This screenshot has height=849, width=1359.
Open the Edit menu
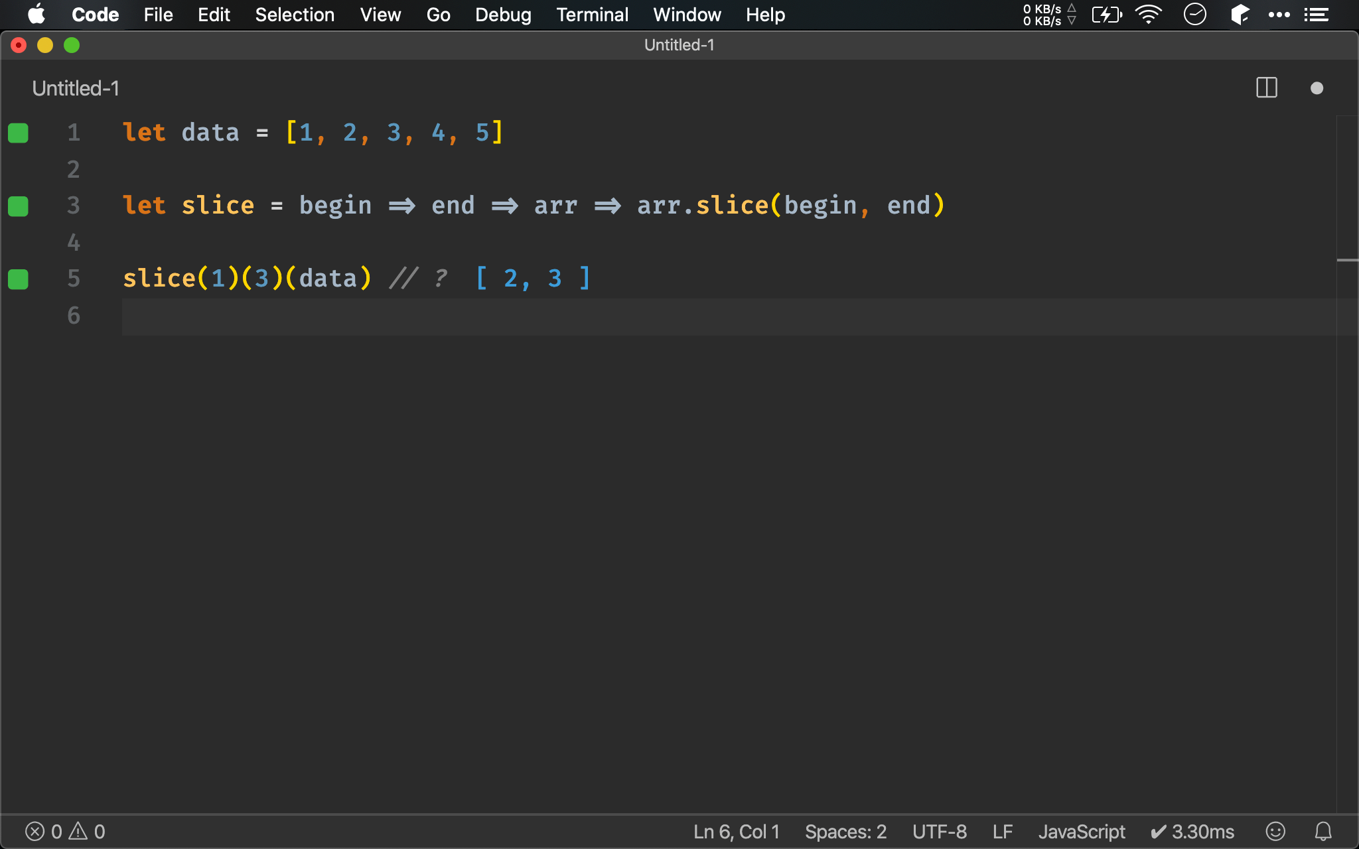coord(214,15)
